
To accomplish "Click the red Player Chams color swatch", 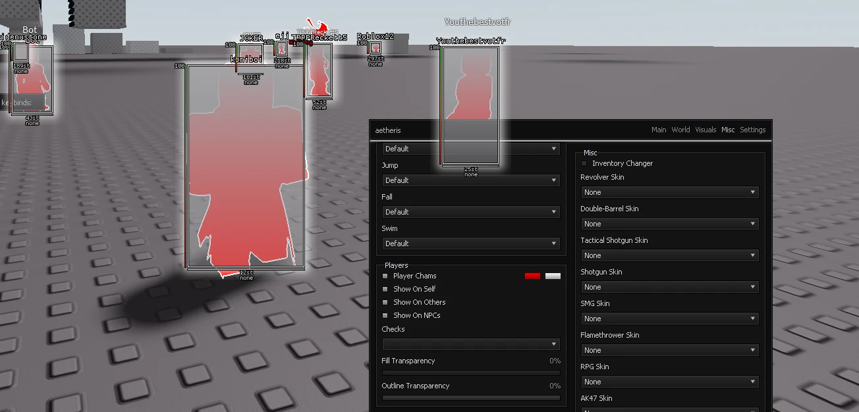I will (532, 276).
